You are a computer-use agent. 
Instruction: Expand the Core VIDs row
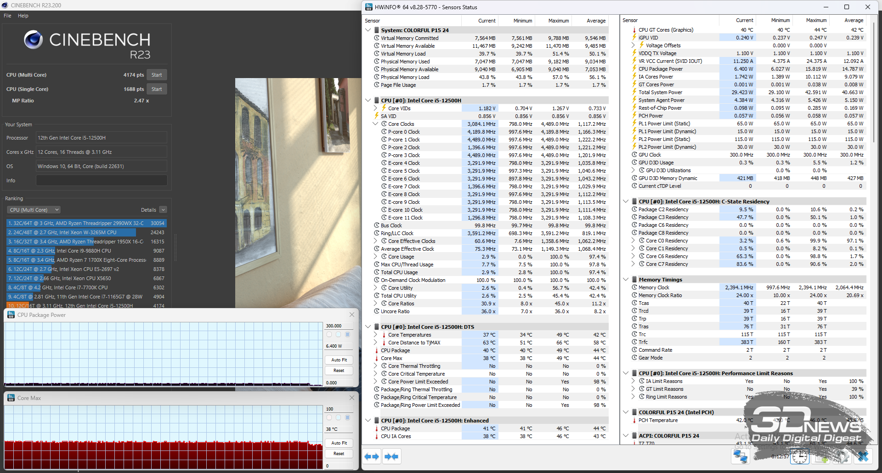(x=375, y=108)
